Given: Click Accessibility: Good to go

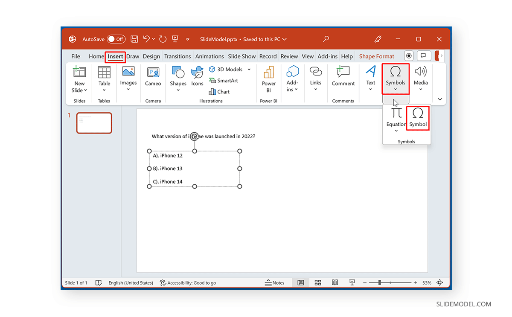Looking at the screenshot, I should [188, 282].
